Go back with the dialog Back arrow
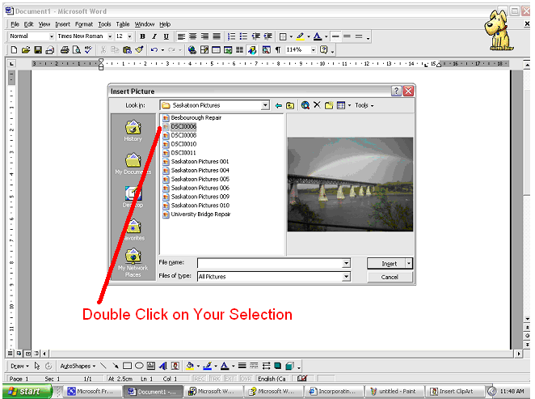The width and height of the screenshot is (535, 399). point(279,105)
